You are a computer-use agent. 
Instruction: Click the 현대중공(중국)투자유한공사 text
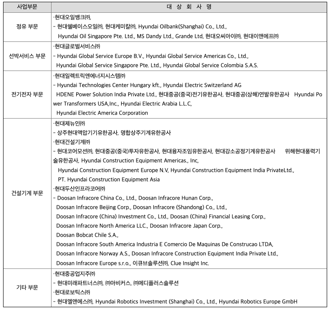pos(127,151)
